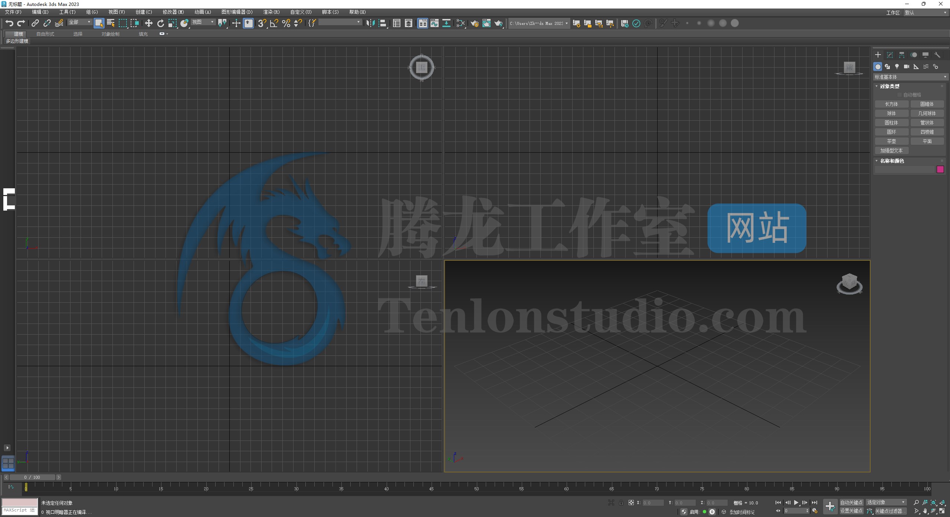950x517 pixels.
Task: Select the Move tool
Action: click(148, 23)
